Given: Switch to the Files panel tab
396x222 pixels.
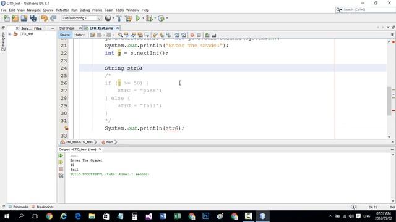Looking at the screenshot, I should point(38,28).
